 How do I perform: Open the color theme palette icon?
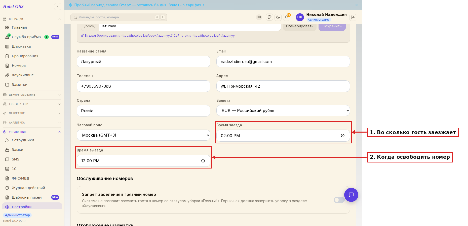[269, 17]
